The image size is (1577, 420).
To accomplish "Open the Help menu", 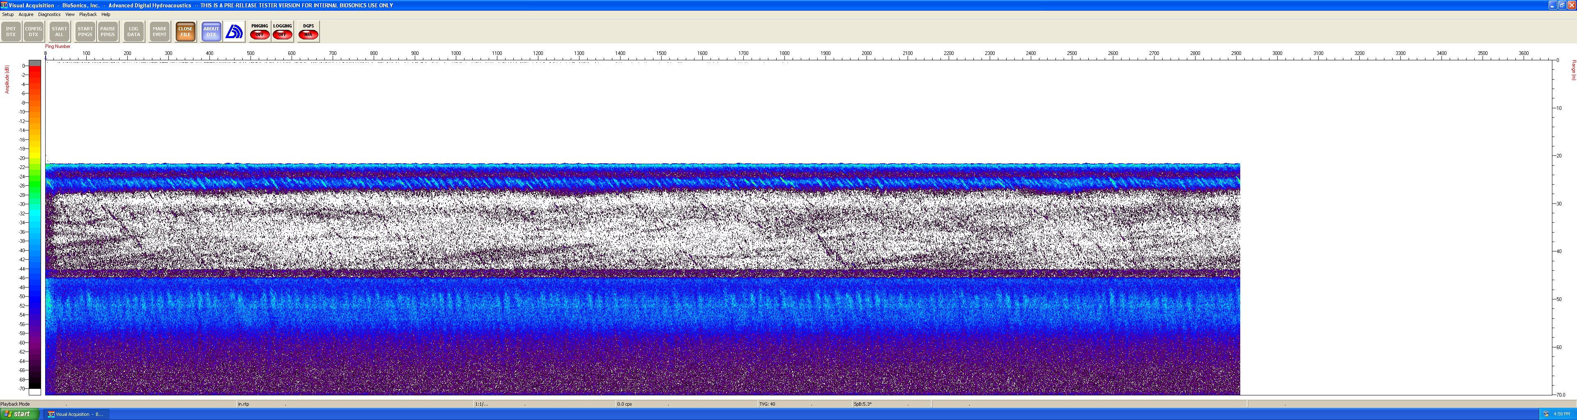I will 106,14.
